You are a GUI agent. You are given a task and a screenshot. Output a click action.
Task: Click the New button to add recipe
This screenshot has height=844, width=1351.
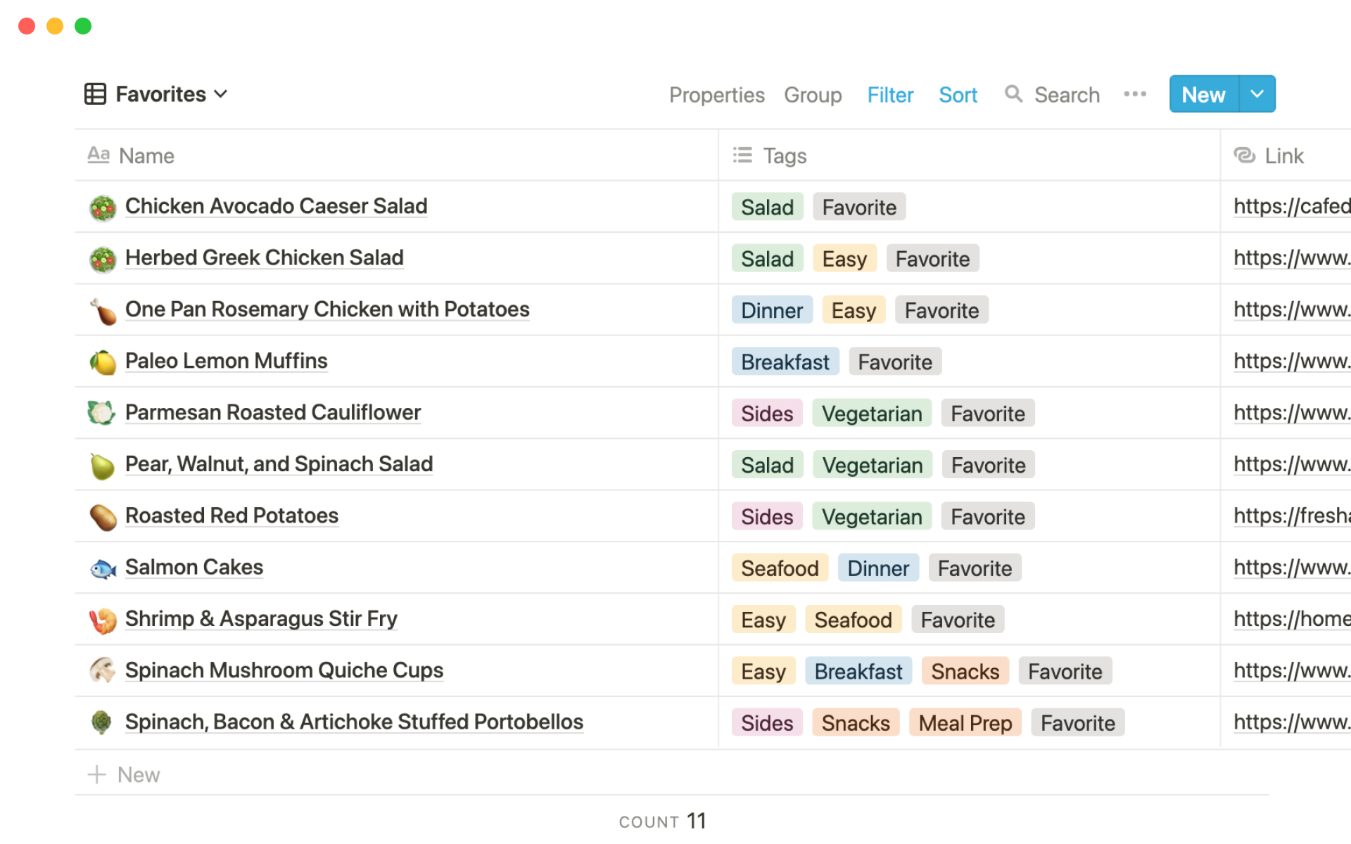1204,94
